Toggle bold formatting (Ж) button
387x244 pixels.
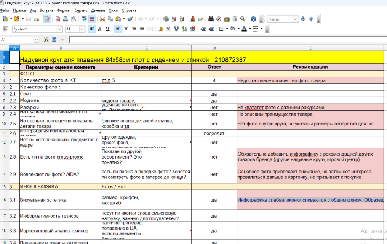pos(91,29)
